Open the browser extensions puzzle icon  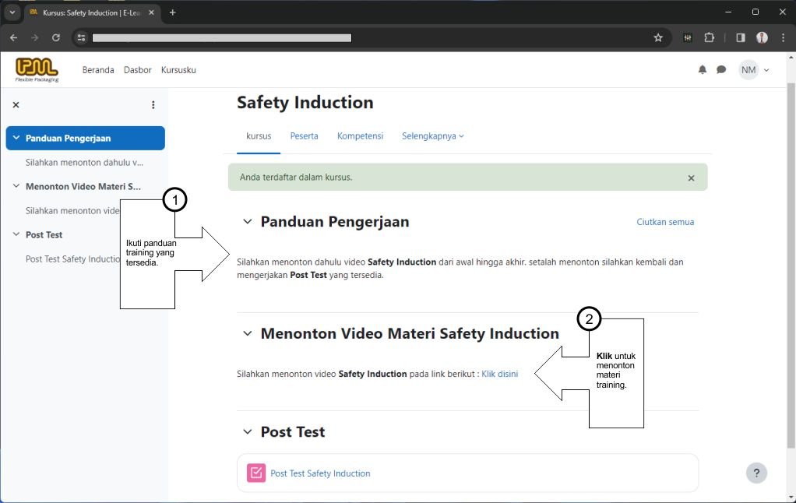[x=709, y=37]
